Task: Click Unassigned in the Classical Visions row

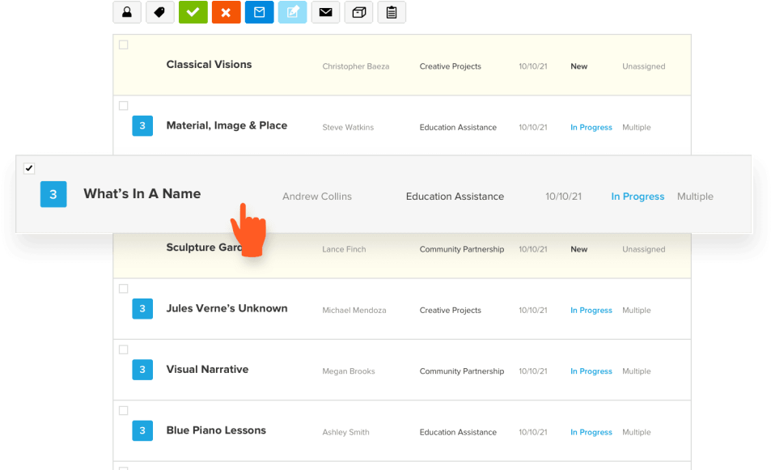Action: pos(644,66)
